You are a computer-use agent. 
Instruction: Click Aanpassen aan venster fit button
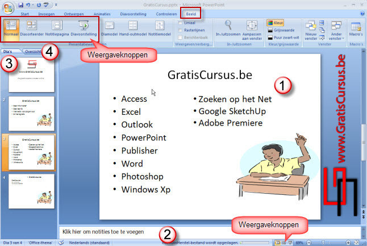(252, 30)
